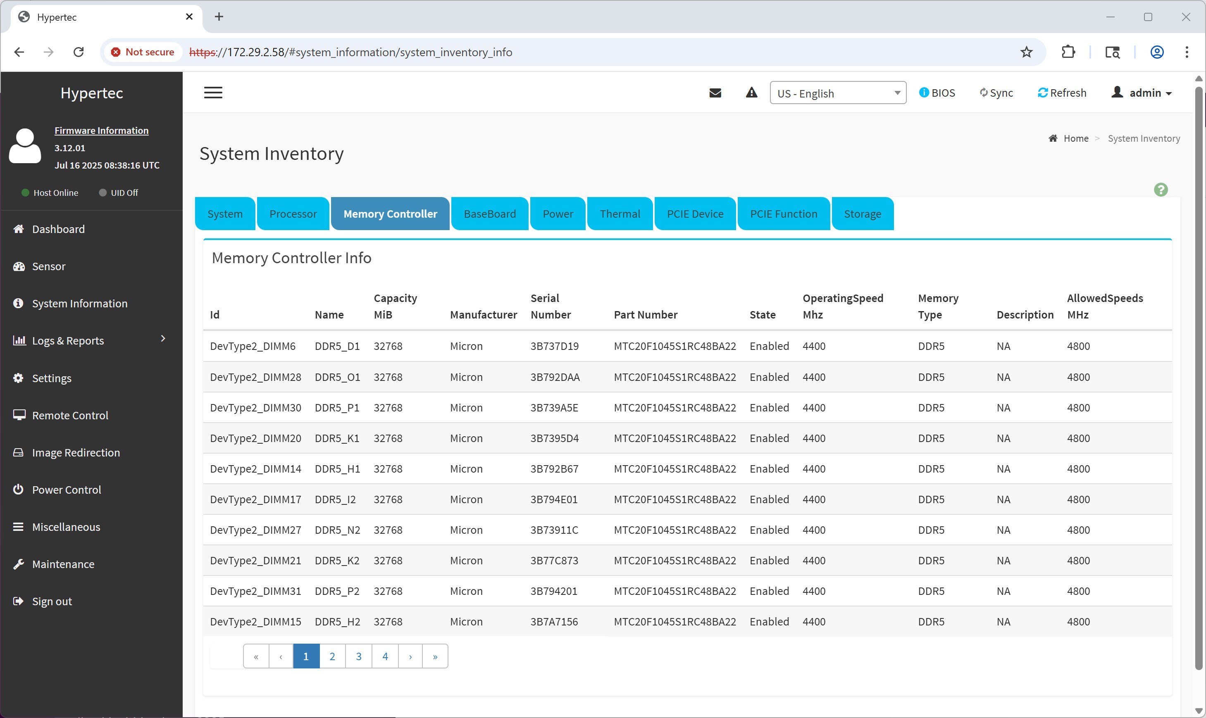
Task: Open Power Control in sidebar
Action: pyautogui.click(x=66, y=489)
